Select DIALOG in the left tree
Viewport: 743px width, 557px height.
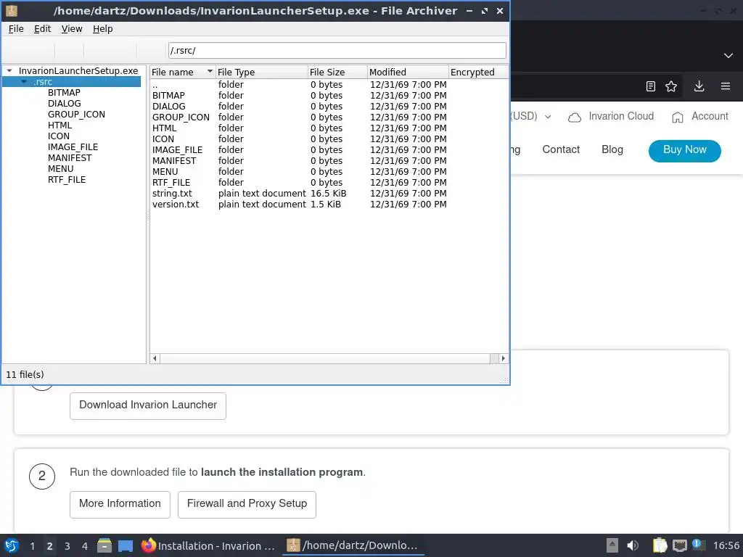65,103
